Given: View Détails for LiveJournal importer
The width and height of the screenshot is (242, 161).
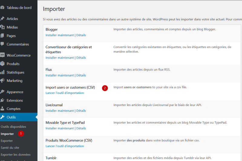Looking at the screenshot, I should tap(81, 111).
